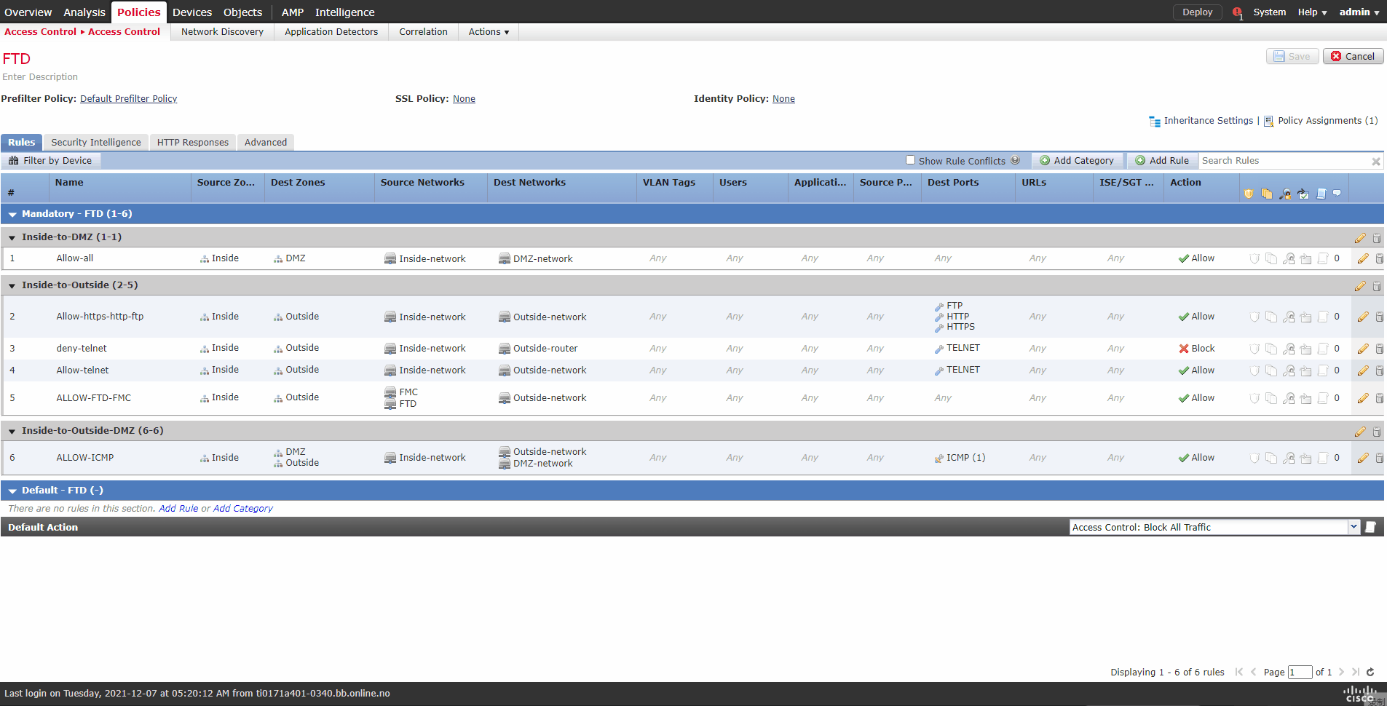The image size is (1387, 706).
Task: Open the Actions dropdown menu
Action: (489, 32)
